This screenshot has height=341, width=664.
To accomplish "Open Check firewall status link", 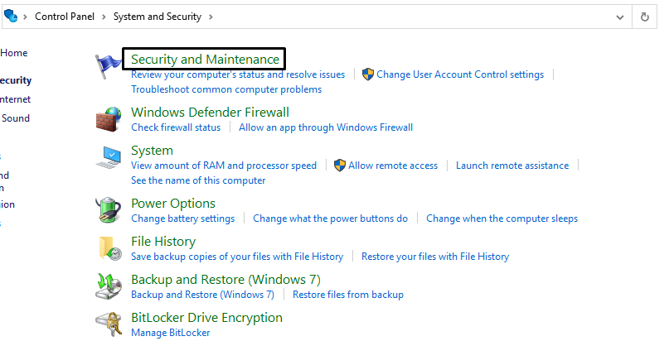I will pyautogui.click(x=176, y=127).
